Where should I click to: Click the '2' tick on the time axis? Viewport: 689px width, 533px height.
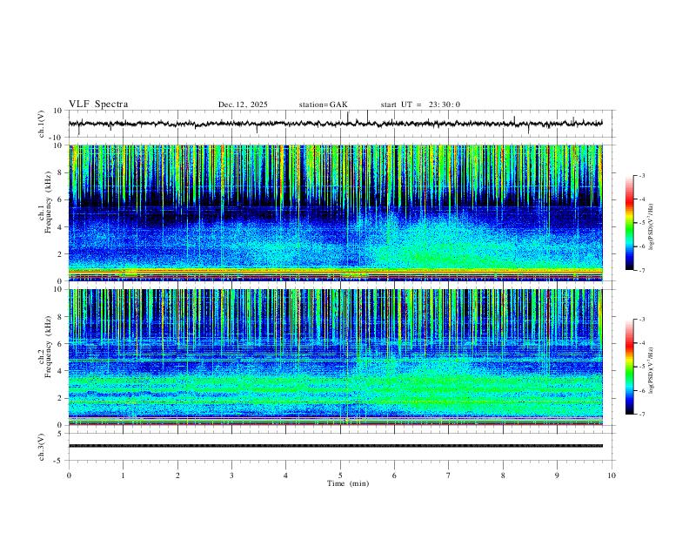pos(177,476)
